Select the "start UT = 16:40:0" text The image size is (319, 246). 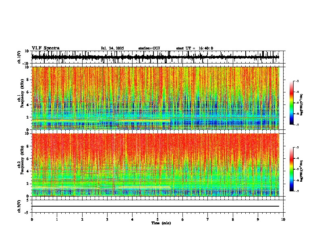195,48
